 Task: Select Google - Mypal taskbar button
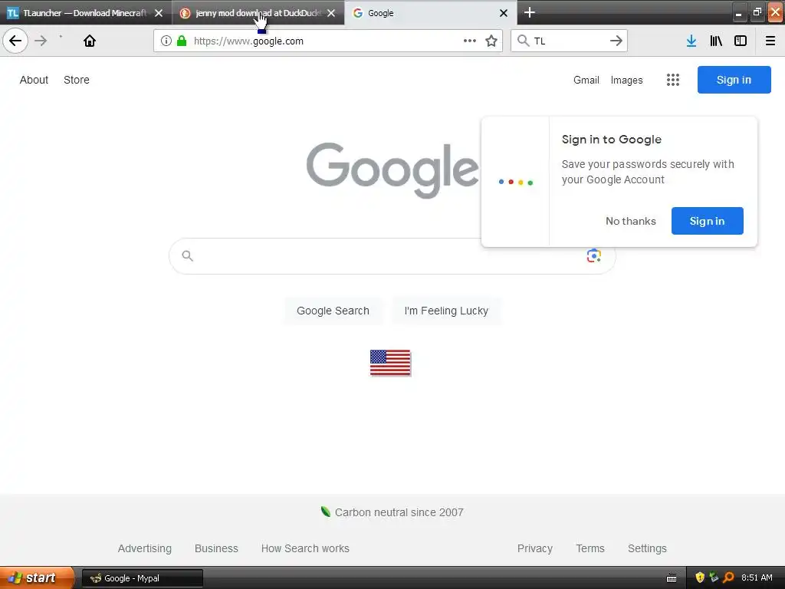(142, 578)
